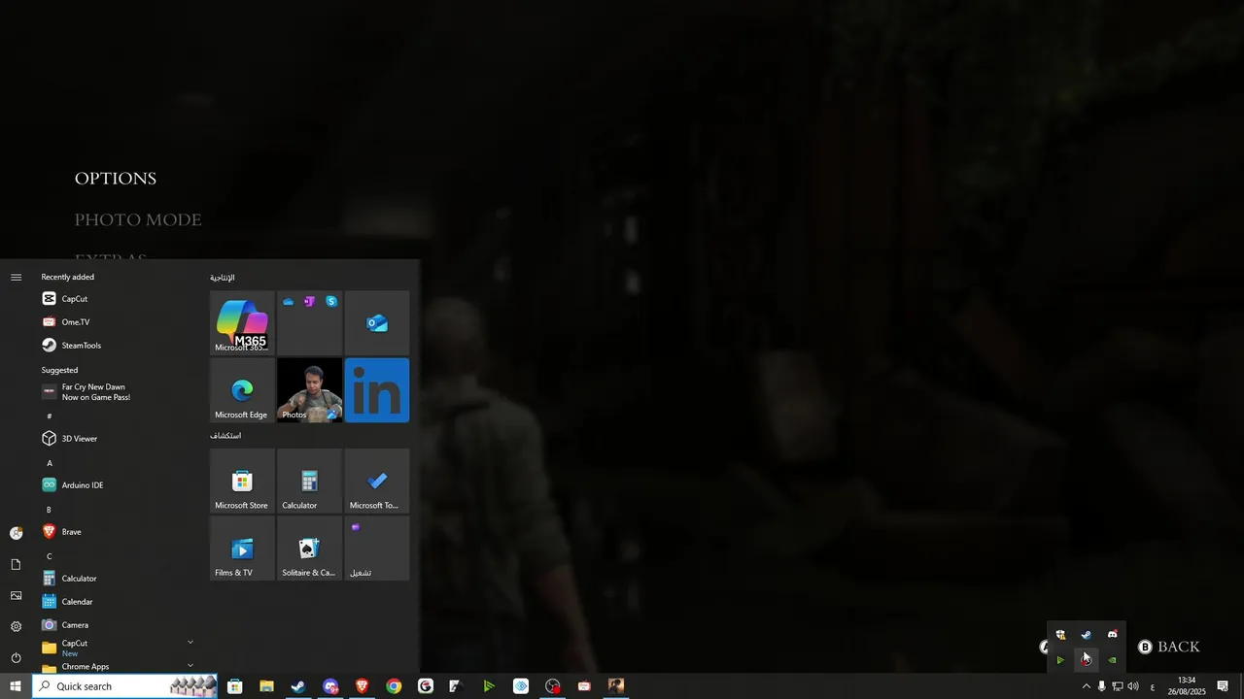Open the Calculator tile
1244x699 pixels.
tap(309, 481)
